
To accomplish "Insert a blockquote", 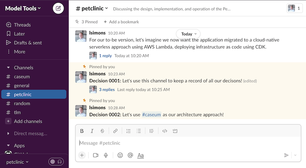I will click(x=151, y=131).
